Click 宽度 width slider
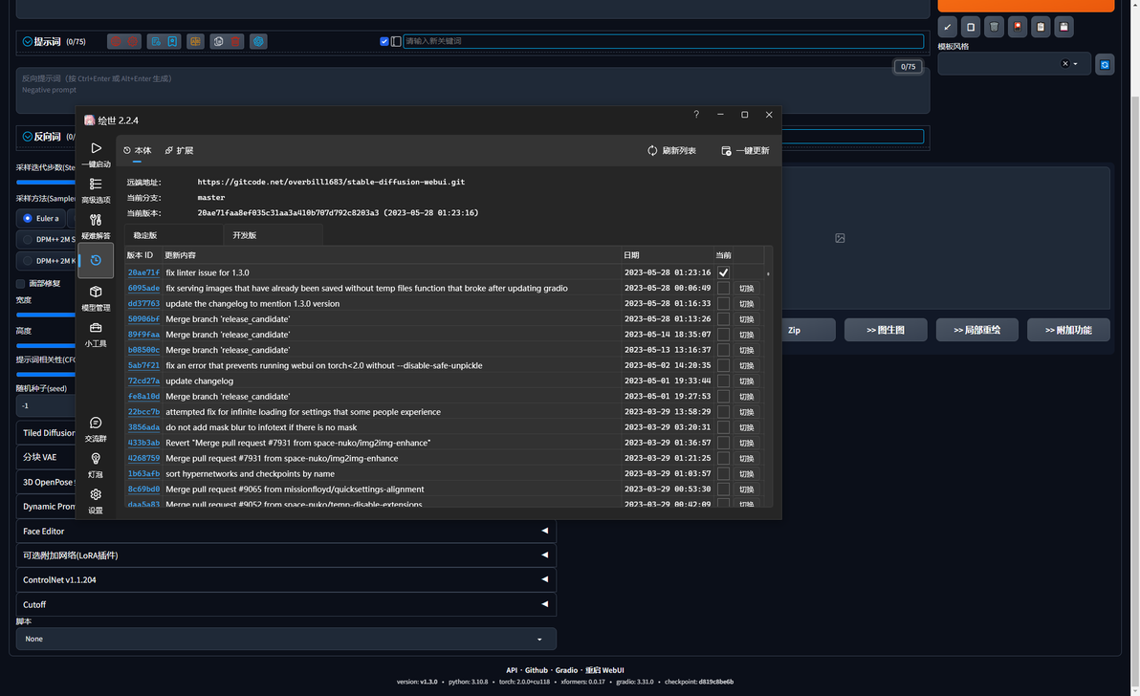Image resolution: width=1140 pixels, height=696 pixels. pyautogui.click(x=46, y=315)
